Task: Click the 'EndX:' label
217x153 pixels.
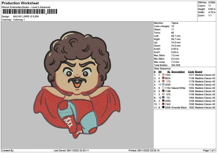Action: coord(157,49)
